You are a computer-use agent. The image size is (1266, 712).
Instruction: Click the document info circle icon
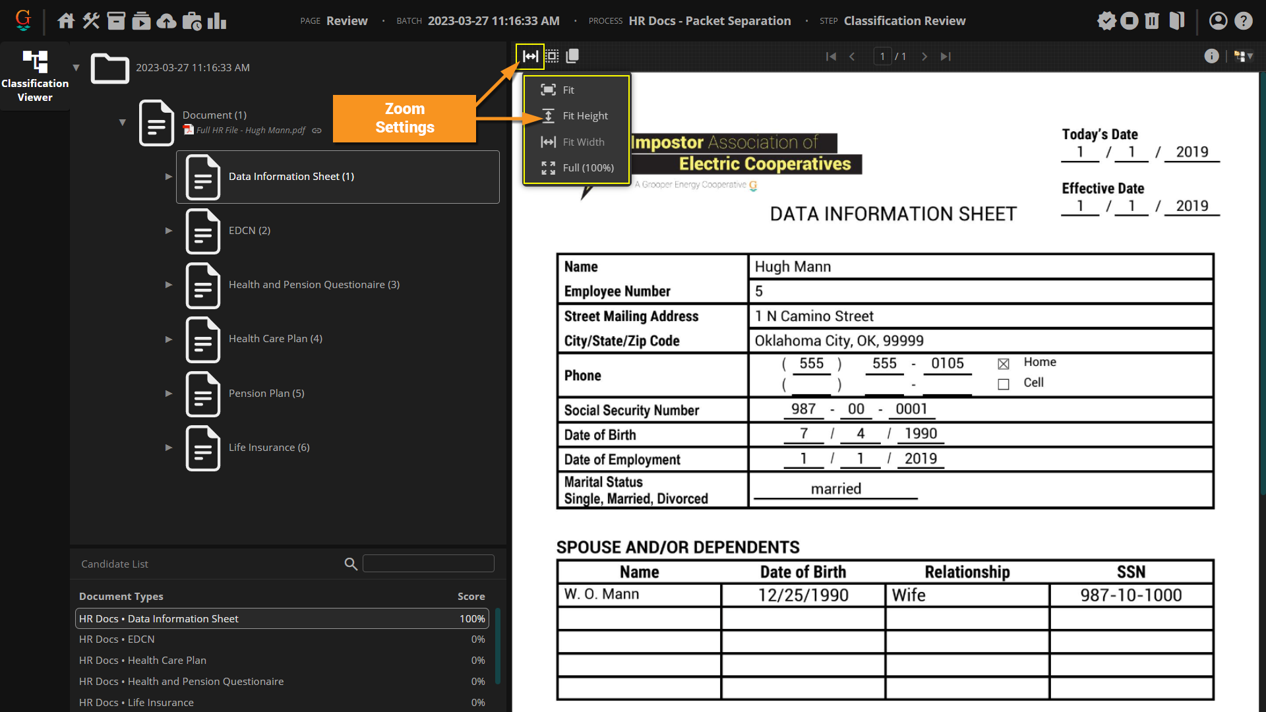1211,57
